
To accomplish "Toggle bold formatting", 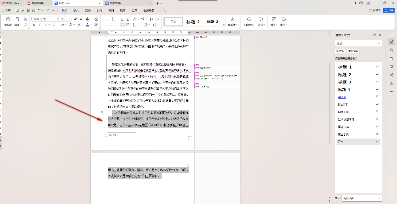I will point(34,25).
